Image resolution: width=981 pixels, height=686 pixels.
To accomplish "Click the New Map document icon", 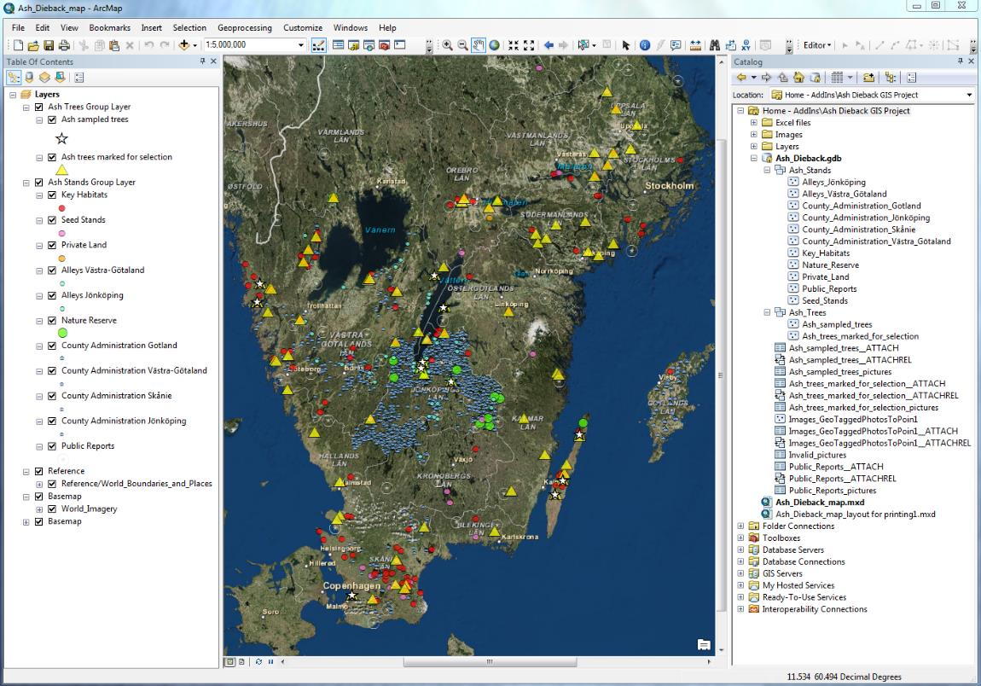I will pos(18,45).
